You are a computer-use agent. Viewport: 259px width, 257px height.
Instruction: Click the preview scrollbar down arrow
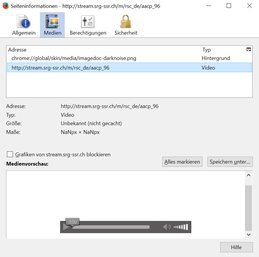pyautogui.click(x=249, y=234)
